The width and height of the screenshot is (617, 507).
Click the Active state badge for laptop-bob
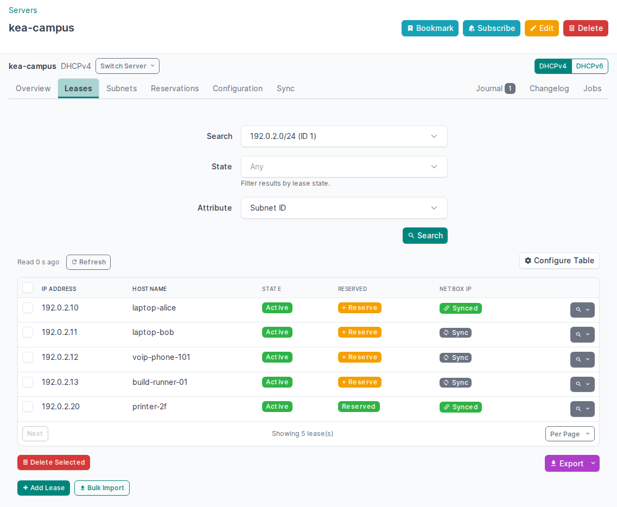pos(277,332)
